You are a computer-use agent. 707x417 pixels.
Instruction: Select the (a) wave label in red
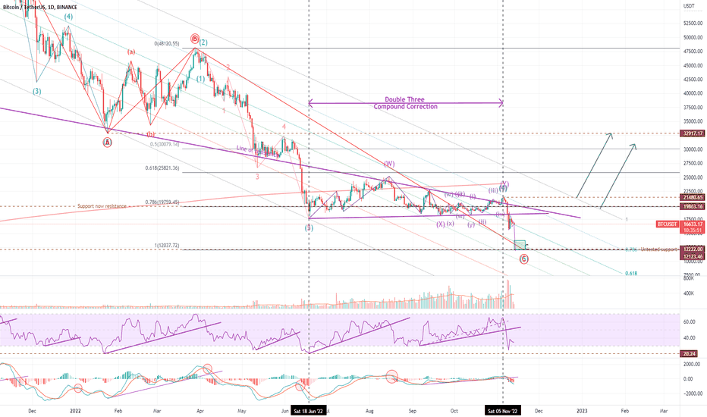point(130,52)
